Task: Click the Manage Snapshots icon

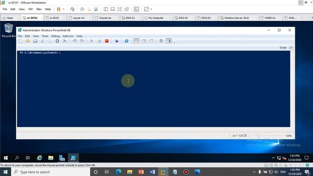Action: click(96, 9)
